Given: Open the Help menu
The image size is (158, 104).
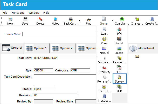Looking at the screenshot, I should click(46, 13).
